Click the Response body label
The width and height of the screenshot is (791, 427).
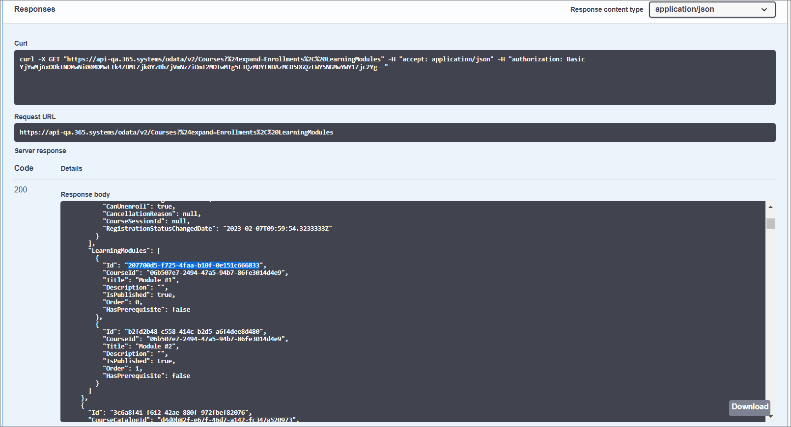point(85,194)
